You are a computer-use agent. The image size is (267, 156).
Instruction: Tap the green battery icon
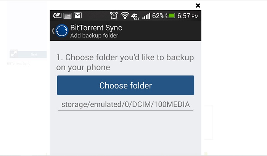(170, 16)
